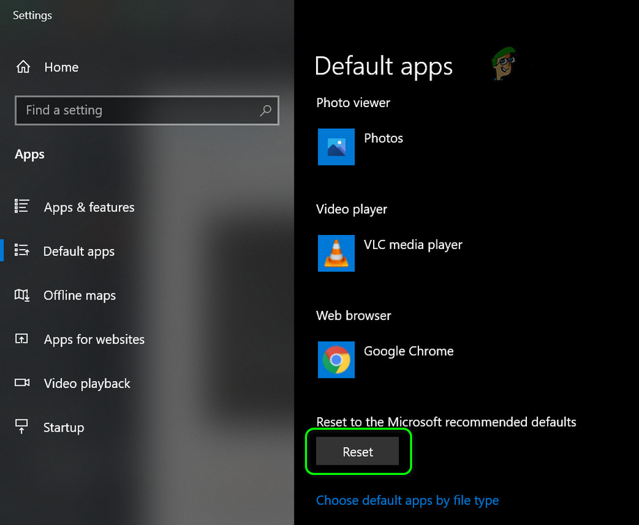Image resolution: width=639 pixels, height=525 pixels.
Task: Change video player from VLC media player
Action: (x=413, y=245)
